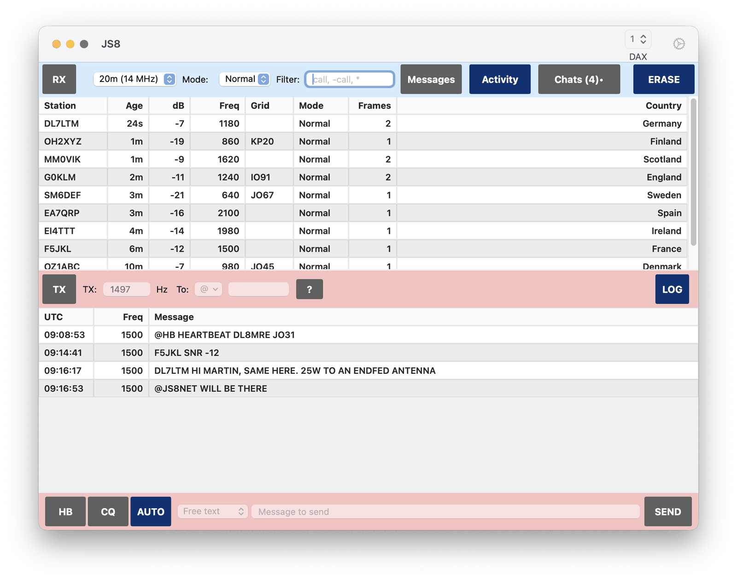Select the F5JKL SNR -12 message
Viewport: 737px width, 581px height.
point(368,353)
